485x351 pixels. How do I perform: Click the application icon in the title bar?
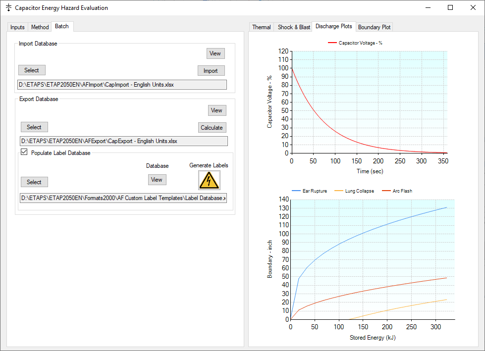[x=7, y=7]
